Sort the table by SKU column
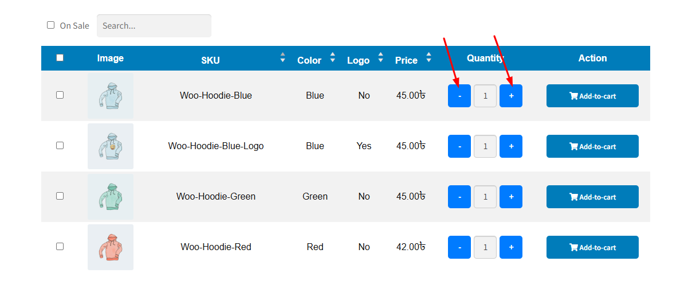This screenshot has height=300, width=688. [282, 58]
